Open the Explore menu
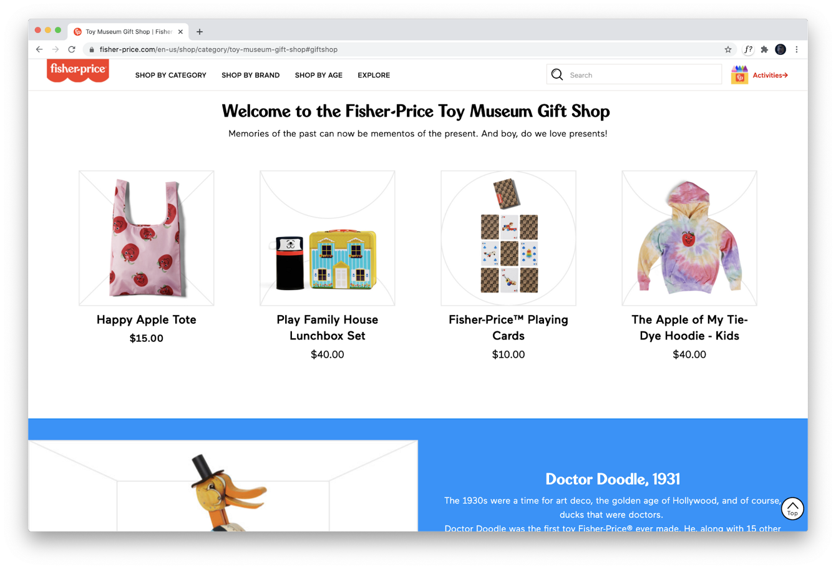 (374, 75)
